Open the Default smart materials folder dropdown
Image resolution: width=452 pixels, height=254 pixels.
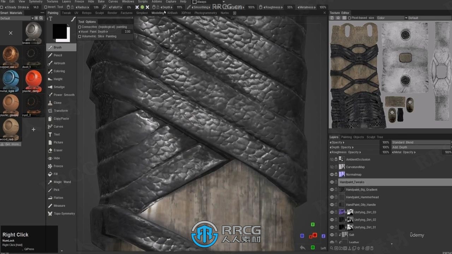[17, 18]
